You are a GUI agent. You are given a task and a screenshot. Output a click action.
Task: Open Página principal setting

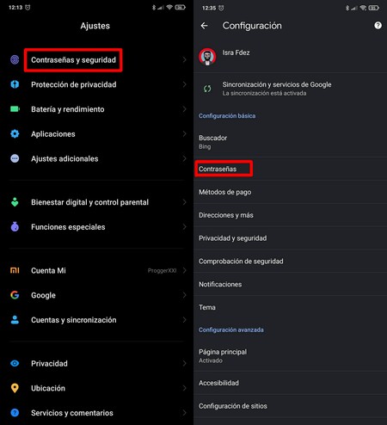290,356
